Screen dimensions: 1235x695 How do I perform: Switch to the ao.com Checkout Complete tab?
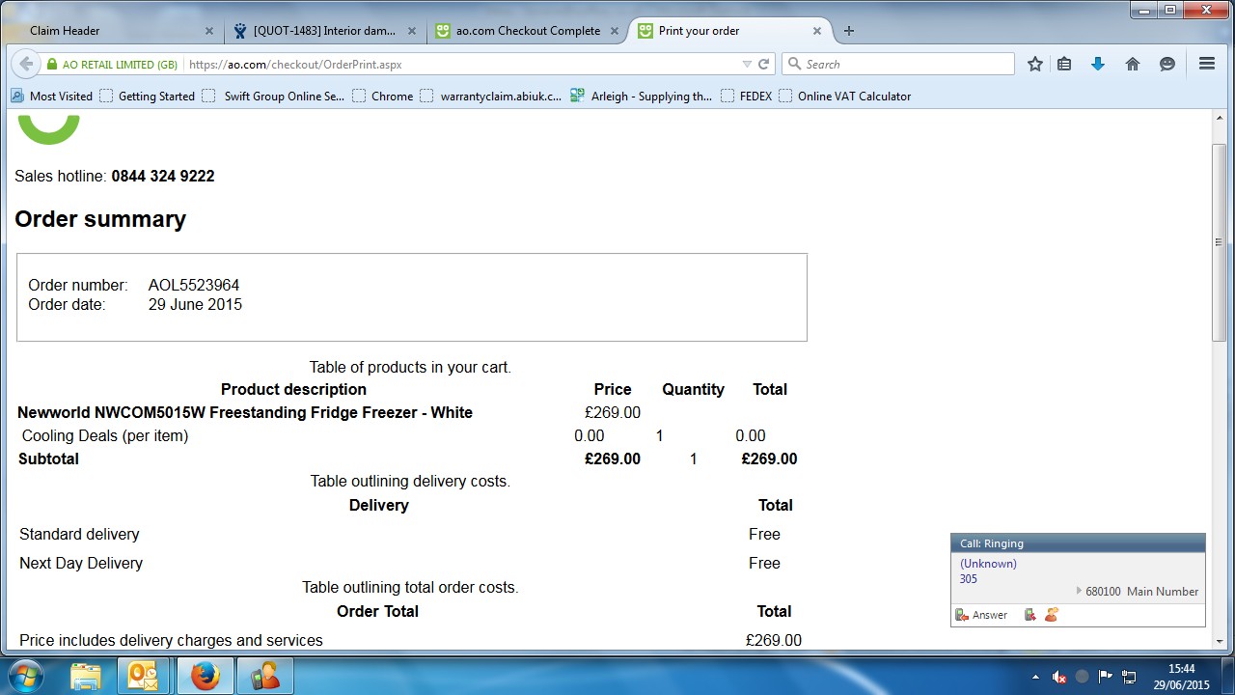point(527,31)
